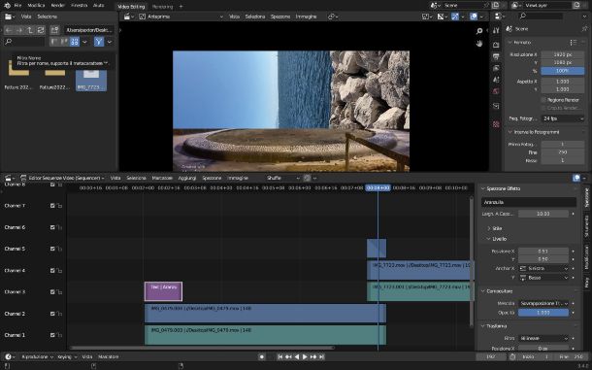Adjust the Opacità slider
Viewport: 592px width, 370px height.
click(x=543, y=313)
